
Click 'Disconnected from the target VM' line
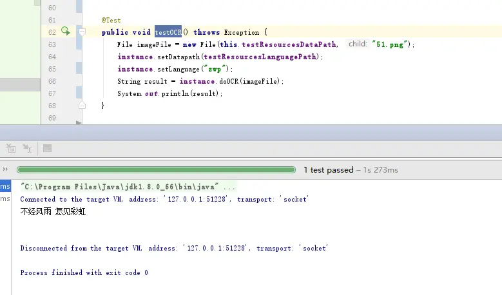[174, 248]
